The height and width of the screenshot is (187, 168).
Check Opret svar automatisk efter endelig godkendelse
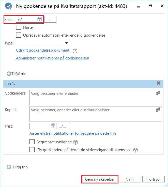[19, 35]
